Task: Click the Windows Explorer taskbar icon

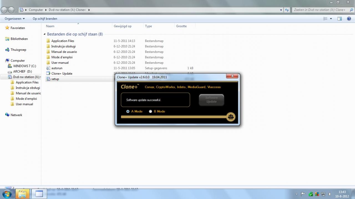Action: [22, 194]
